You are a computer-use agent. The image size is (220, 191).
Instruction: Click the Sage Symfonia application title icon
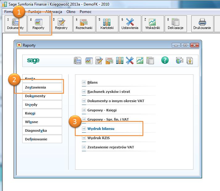point(5,4)
